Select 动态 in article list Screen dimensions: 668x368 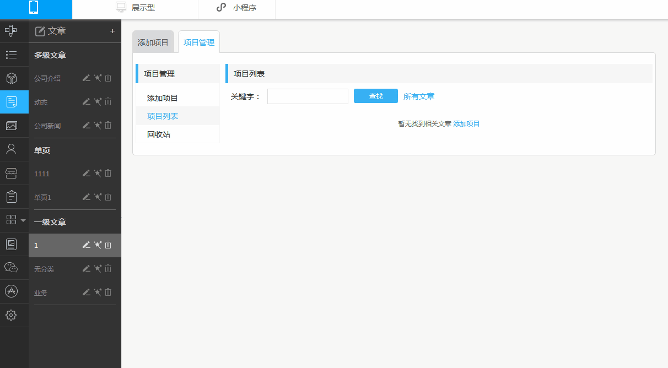41,102
